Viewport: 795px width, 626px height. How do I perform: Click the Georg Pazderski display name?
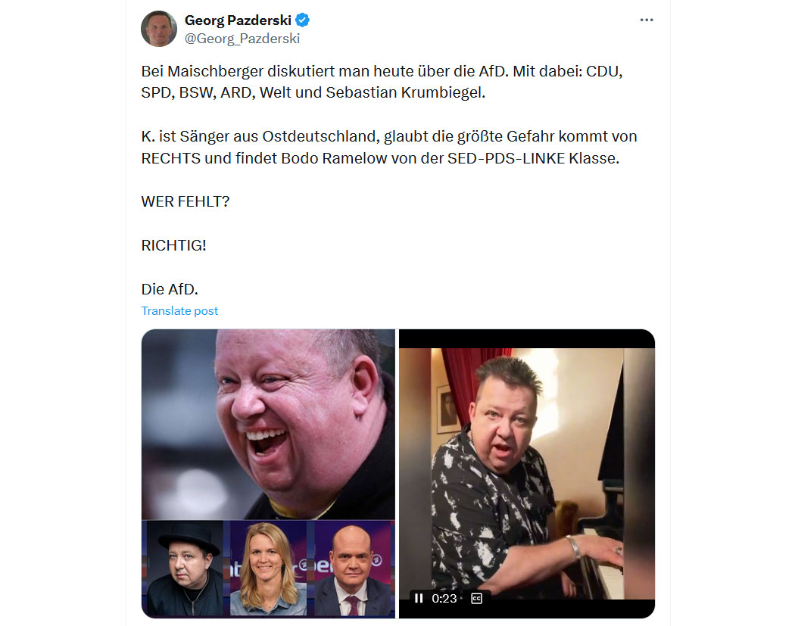[x=238, y=20]
